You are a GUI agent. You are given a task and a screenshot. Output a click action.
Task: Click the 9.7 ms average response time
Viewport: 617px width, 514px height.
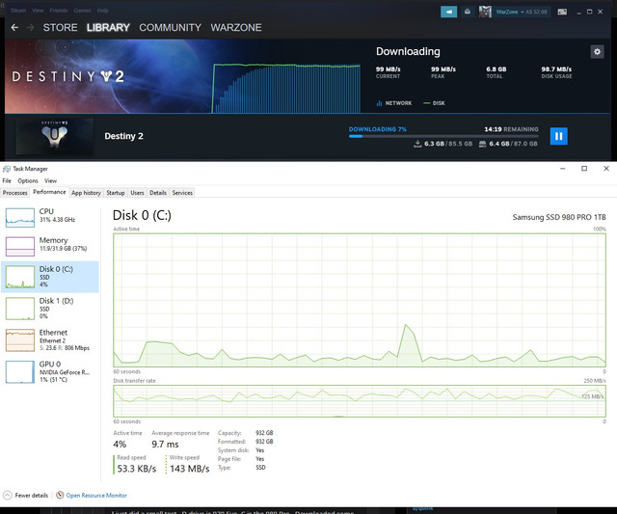165,445
